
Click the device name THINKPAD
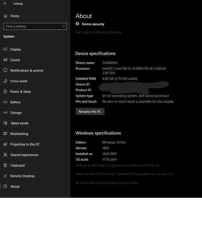tap(110, 63)
